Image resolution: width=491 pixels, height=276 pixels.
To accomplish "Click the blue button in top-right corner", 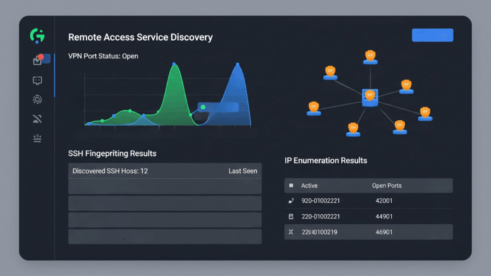I will coord(432,35).
